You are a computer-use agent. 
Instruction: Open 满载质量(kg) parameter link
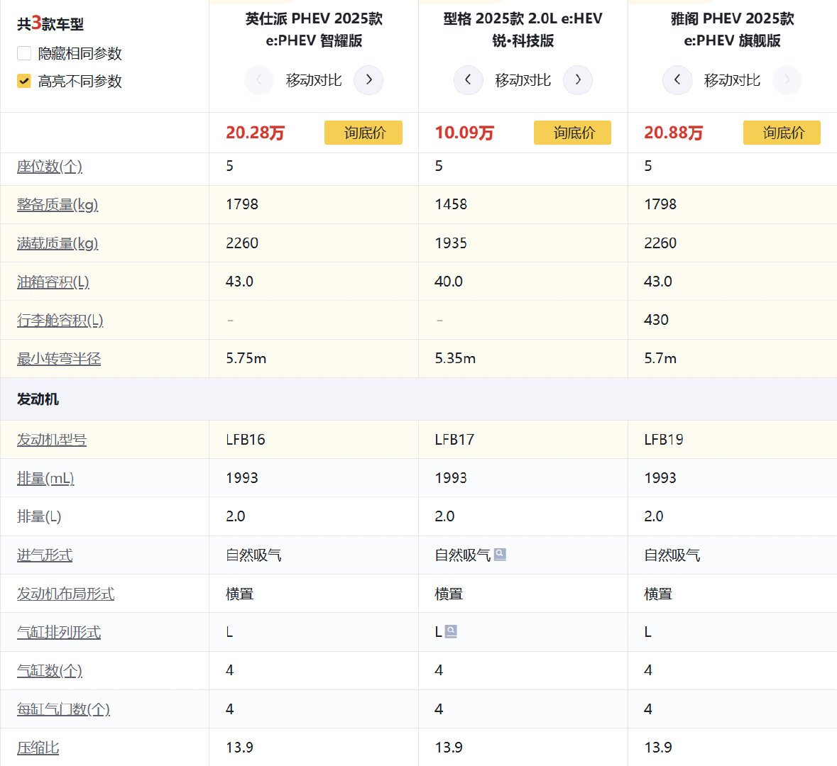[58, 243]
